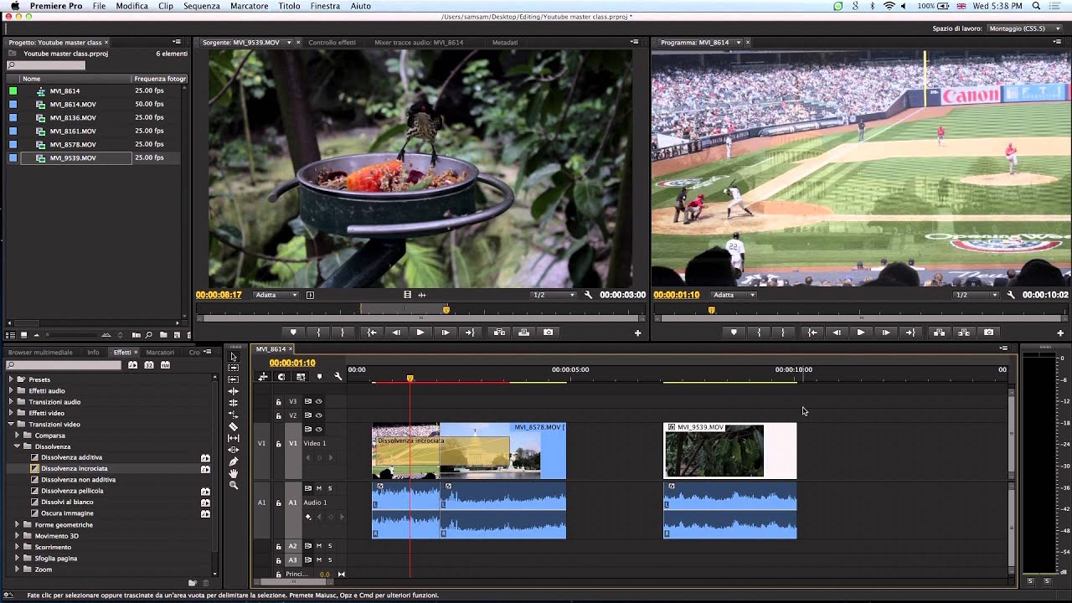Step forward one frame in Program monitor

[x=886, y=332]
